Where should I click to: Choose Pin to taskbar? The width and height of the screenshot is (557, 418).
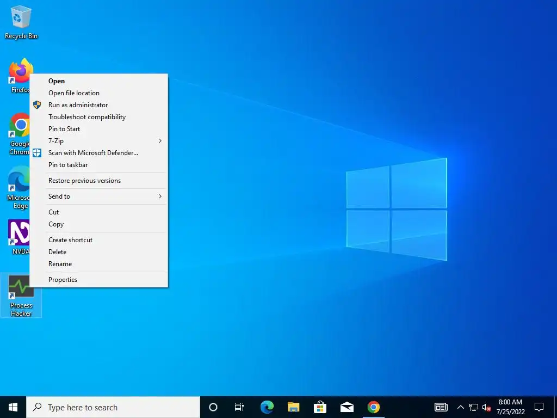tap(99, 165)
